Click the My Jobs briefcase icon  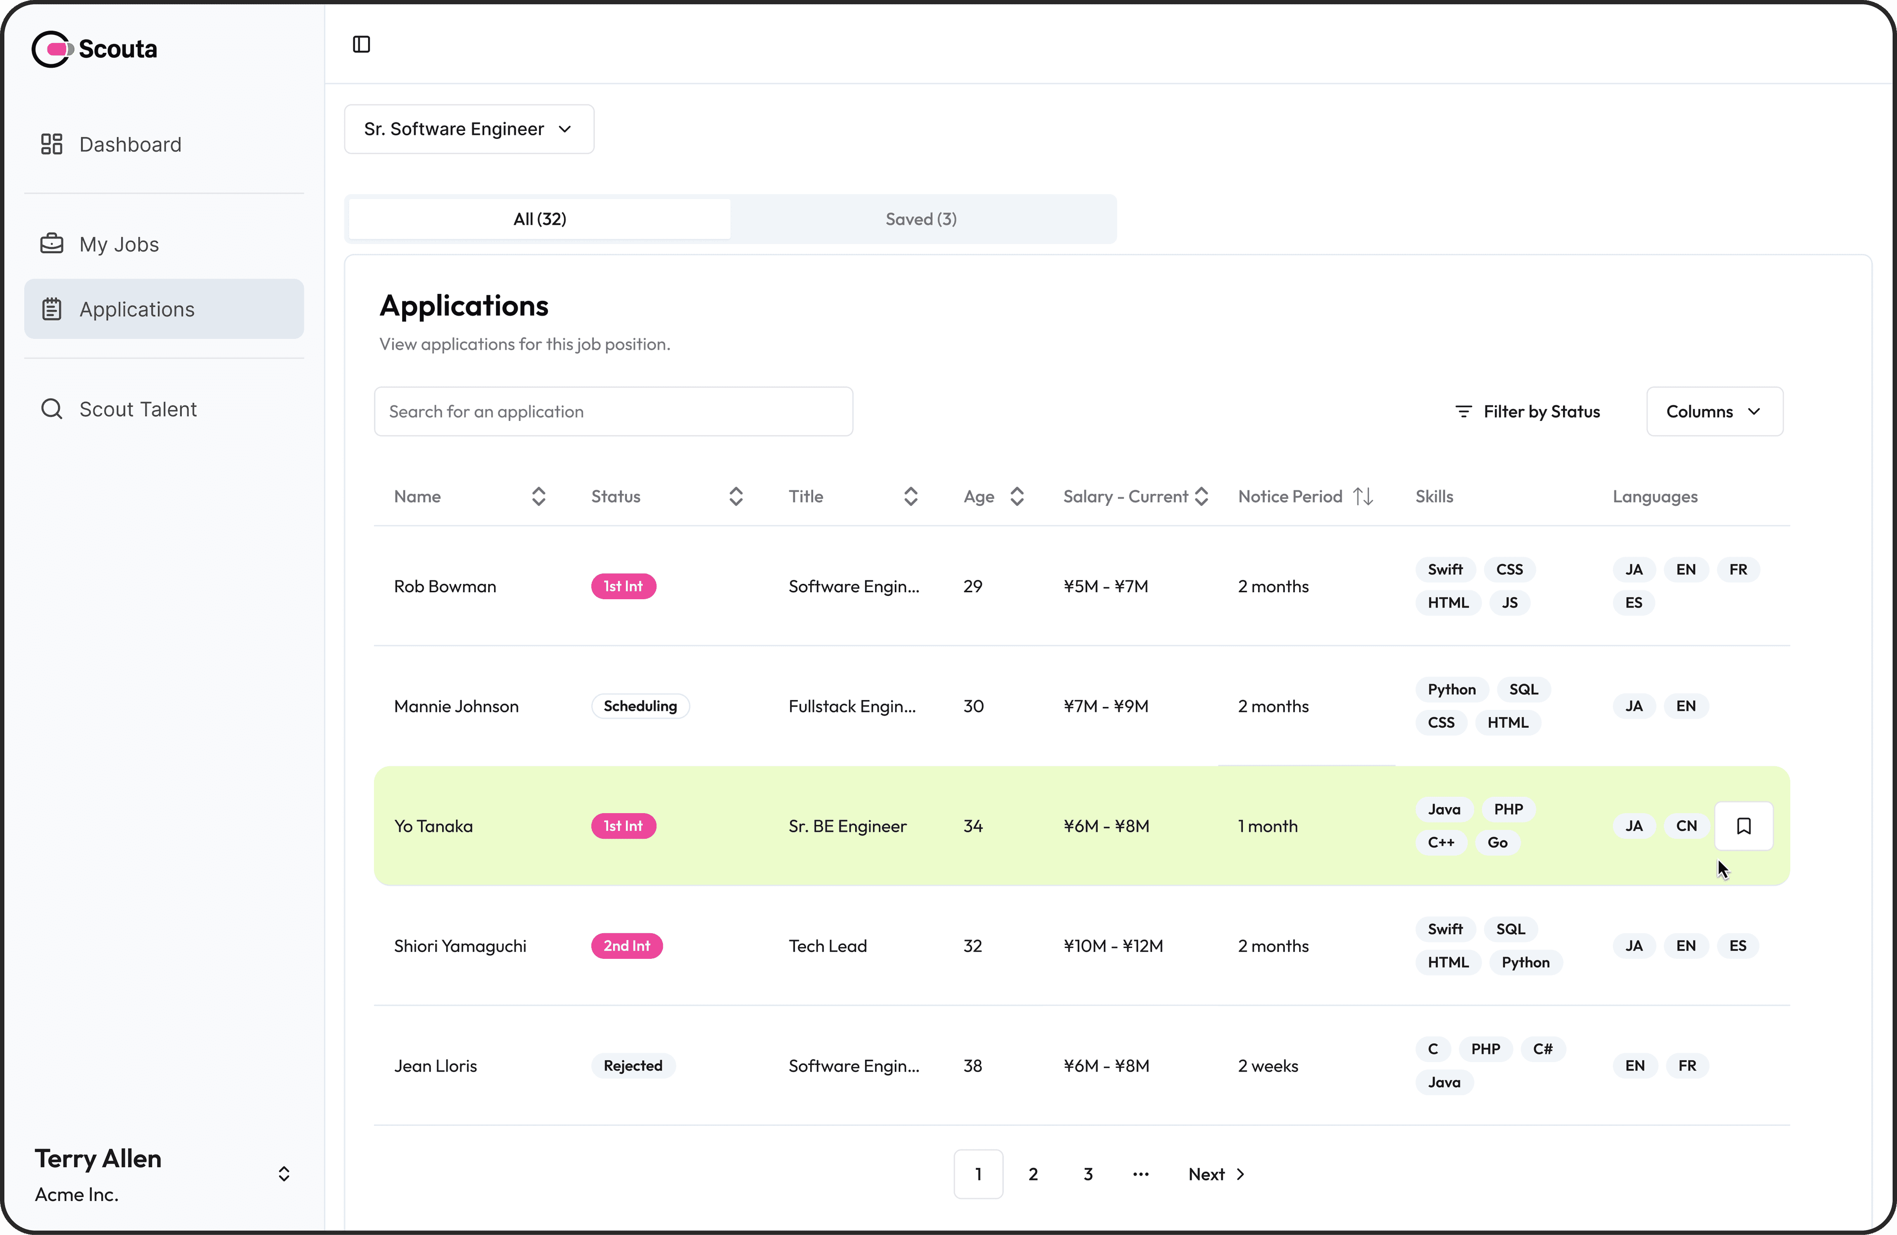[52, 244]
